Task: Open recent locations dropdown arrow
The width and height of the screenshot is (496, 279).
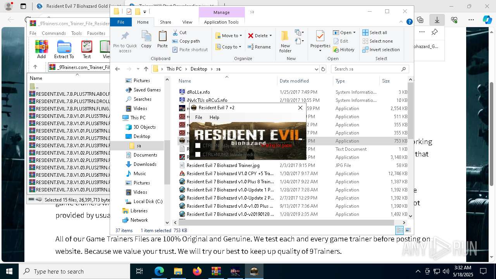Action: (x=138, y=69)
